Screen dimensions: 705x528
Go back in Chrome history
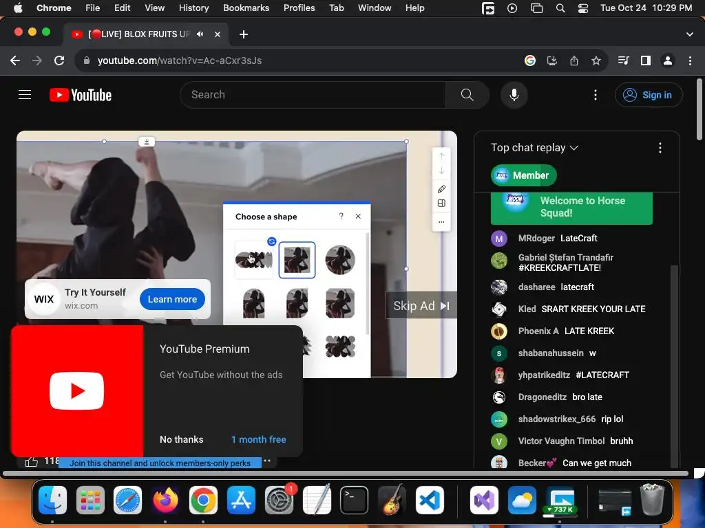pyautogui.click(x=15, y=60)
